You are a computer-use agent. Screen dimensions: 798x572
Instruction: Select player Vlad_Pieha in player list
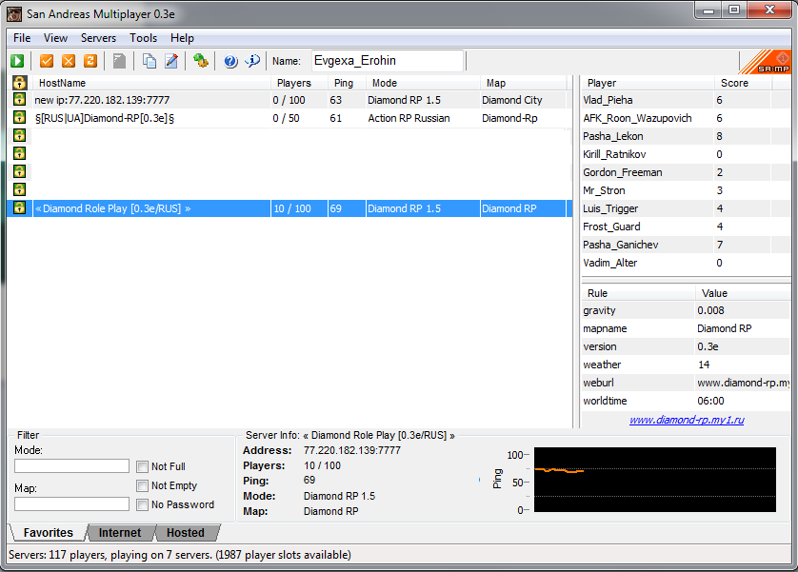[x=686, y=100]
